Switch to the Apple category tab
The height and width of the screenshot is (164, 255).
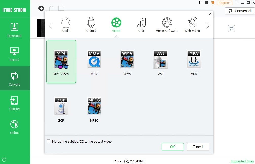click(66, 25)
